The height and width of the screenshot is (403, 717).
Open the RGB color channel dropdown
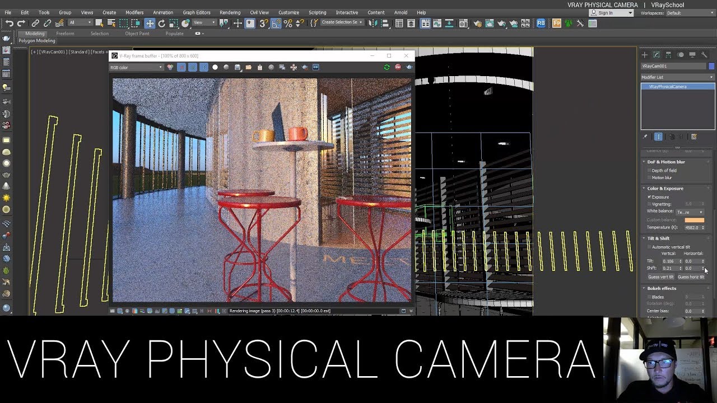click(136, 67)
